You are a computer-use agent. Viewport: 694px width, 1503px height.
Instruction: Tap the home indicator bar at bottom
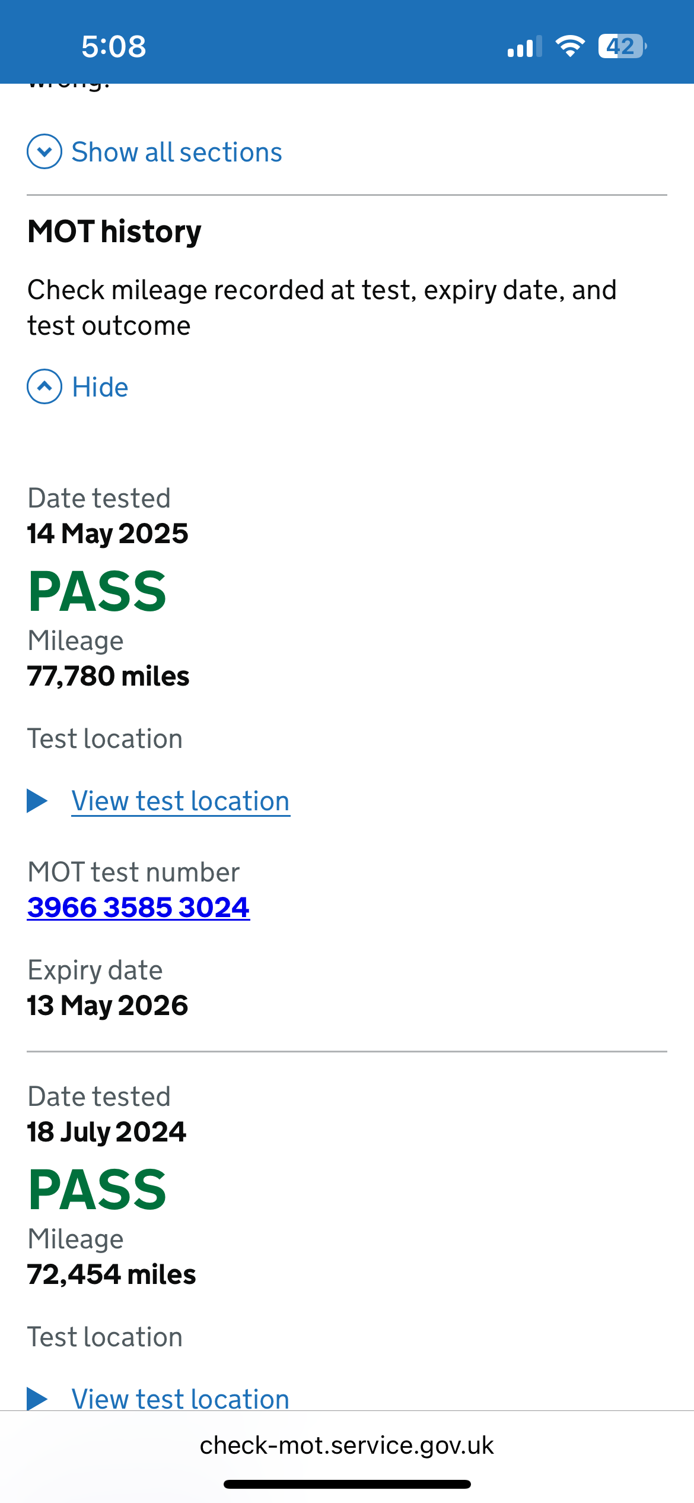click(x=347, y=1484)
